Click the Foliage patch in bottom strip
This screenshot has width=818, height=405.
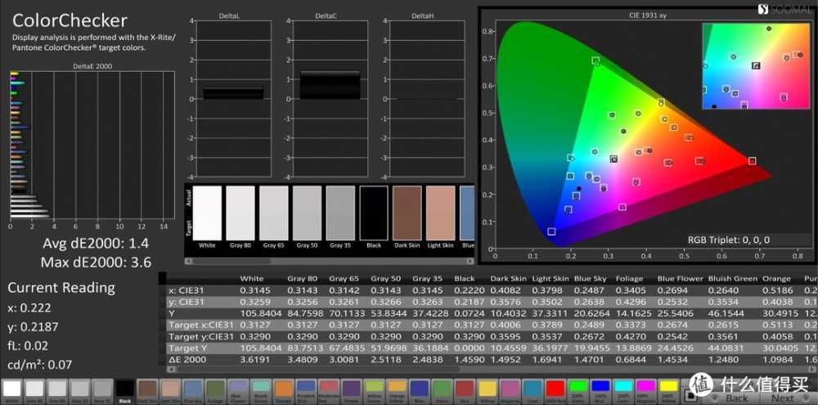214,388
